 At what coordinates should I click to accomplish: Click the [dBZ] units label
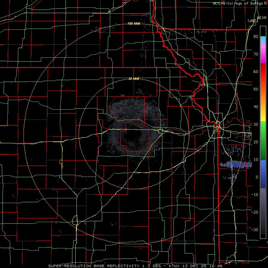click(253, 21)
